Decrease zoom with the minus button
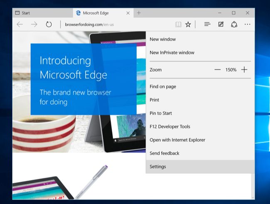This screenshot has width=270, height=204. click(x=218, y=70)
